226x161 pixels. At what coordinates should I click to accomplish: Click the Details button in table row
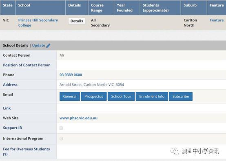pos(77,21)
